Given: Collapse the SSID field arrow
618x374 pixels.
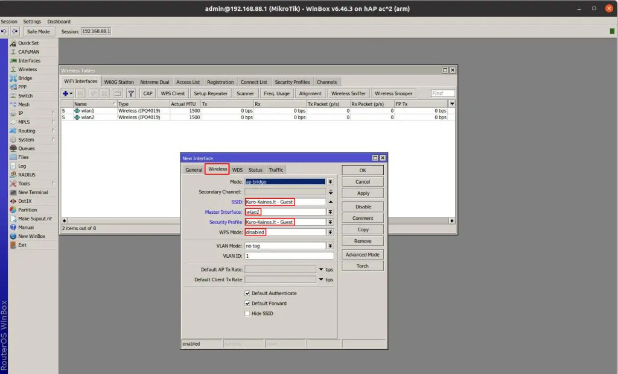Looking at the screenshot, I should 330,202.
